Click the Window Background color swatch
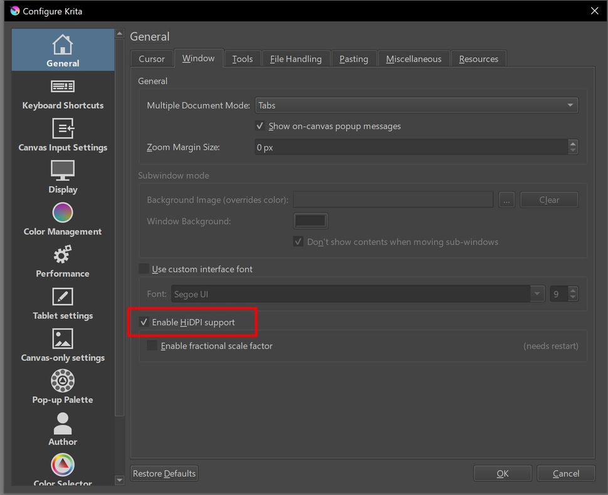The height and width of the screenshot is (495, 608). pos(310,220)
